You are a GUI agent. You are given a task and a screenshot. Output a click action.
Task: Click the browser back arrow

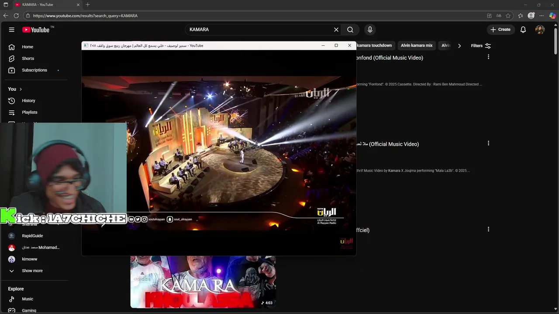click(6, 16)
